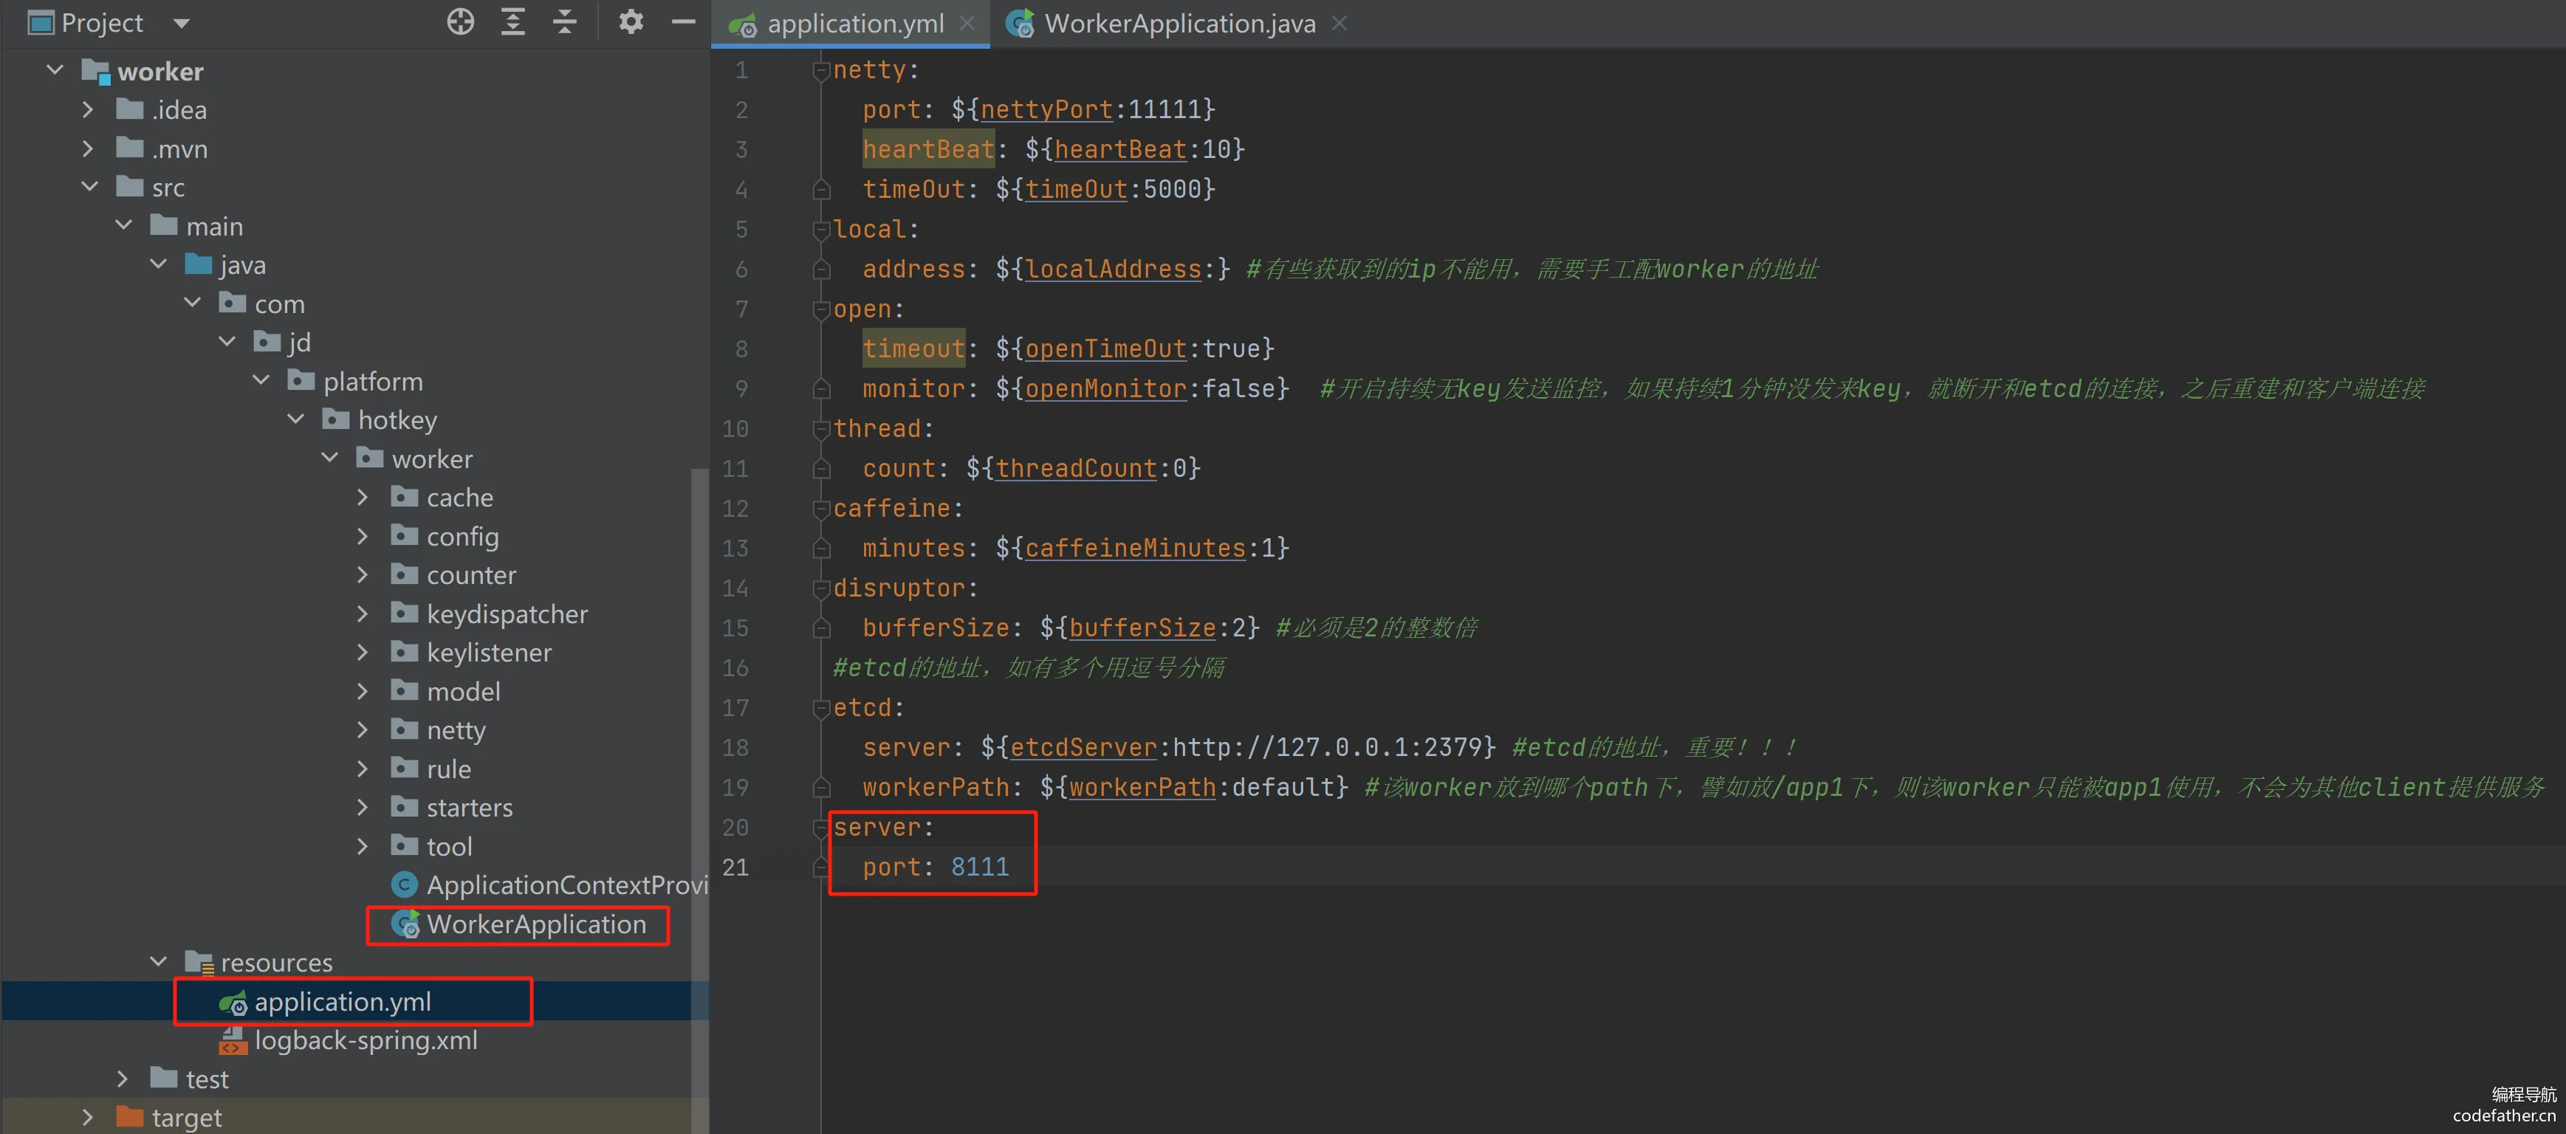The image size is (2566, 1134).
Task: Click the Expand All toolbar icon
Action: (513, 22)
